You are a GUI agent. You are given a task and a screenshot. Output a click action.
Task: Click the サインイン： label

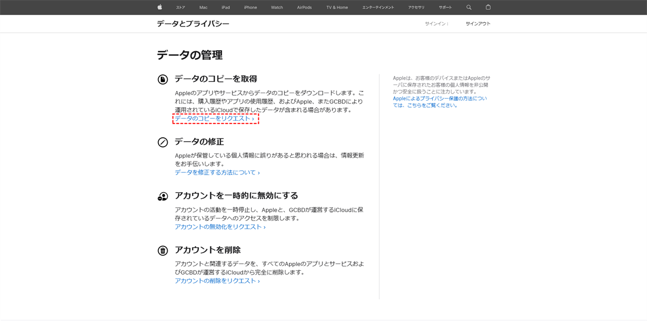[437, 24]
